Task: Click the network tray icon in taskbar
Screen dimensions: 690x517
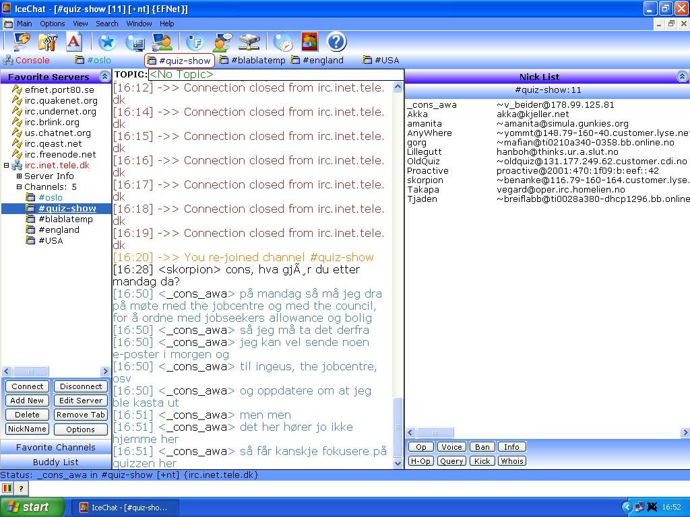Action: tap(639, 507)
